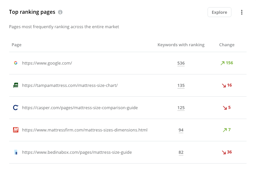This screenshot has height=178, width=256.
Task: Click the Google favicon in the first row
Action: point(16,63)
